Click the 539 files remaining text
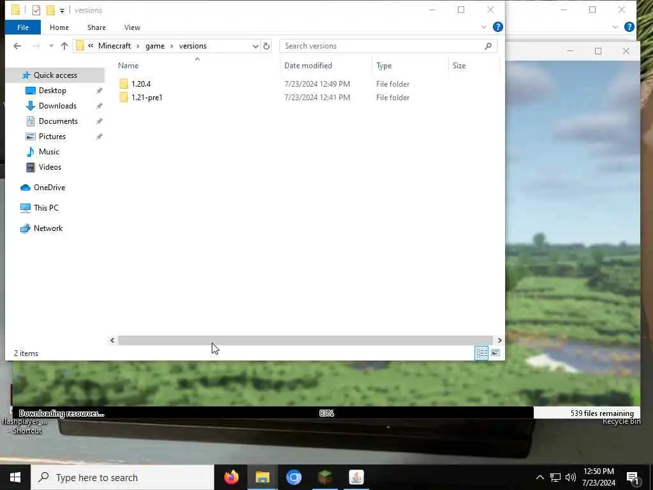 (x=602, y=413)
